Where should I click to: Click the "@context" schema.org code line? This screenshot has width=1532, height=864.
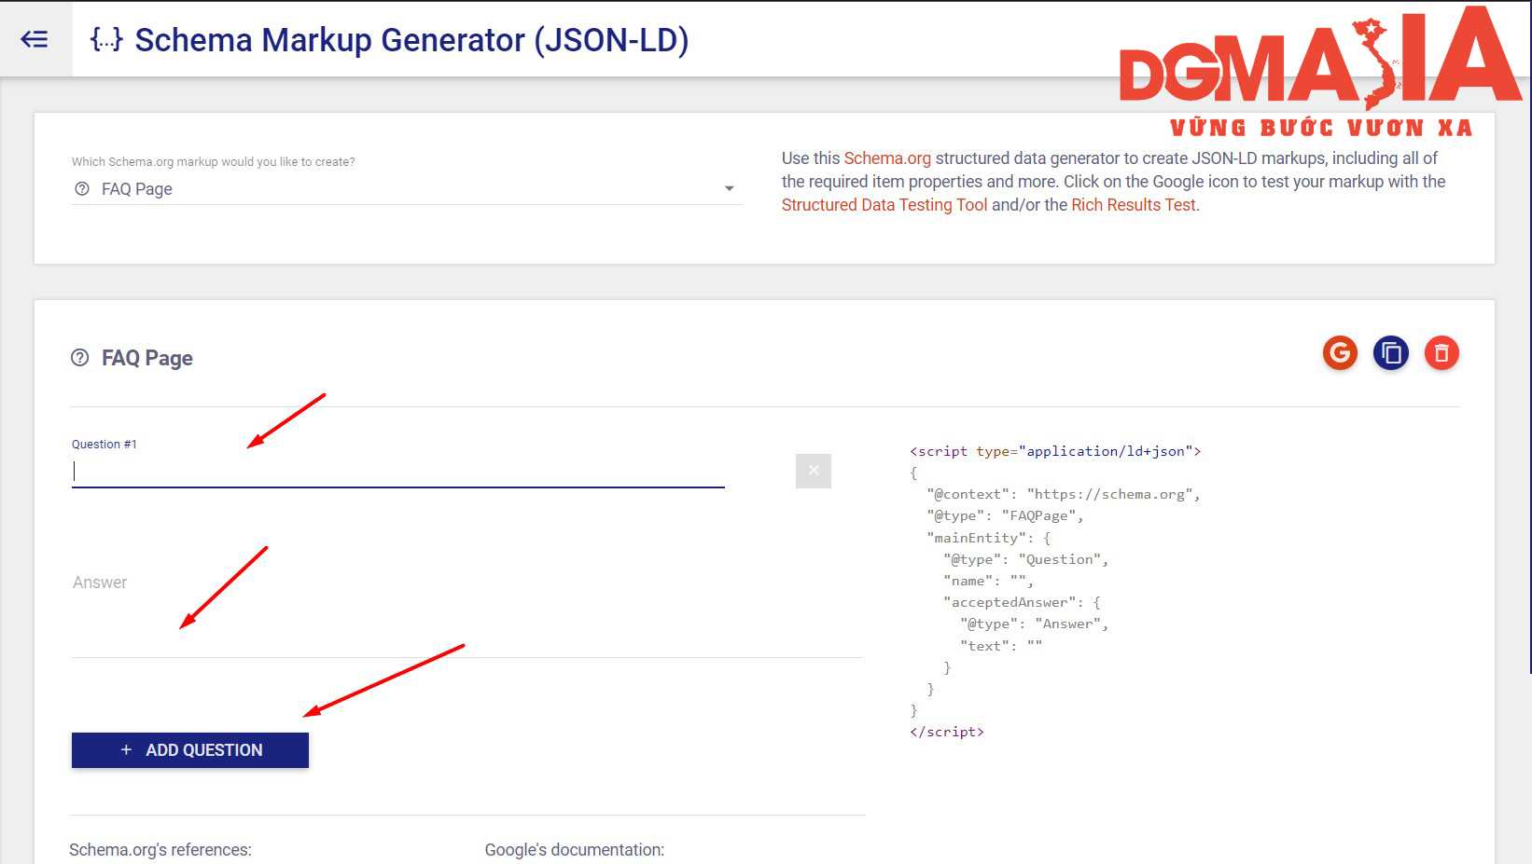coord(1064,494)
